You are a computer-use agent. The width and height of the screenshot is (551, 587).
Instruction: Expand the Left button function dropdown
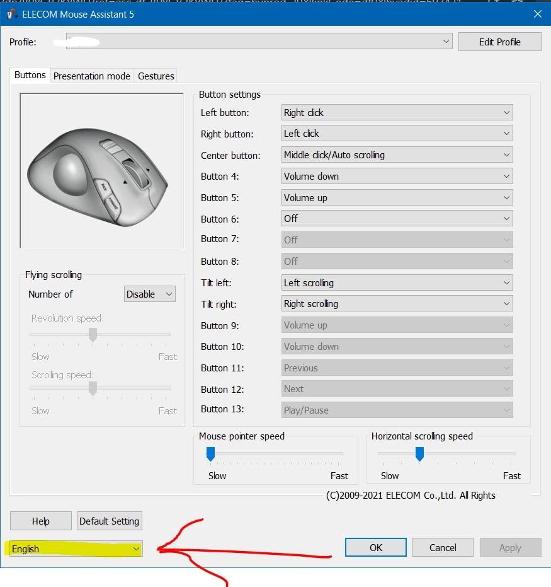397,113
